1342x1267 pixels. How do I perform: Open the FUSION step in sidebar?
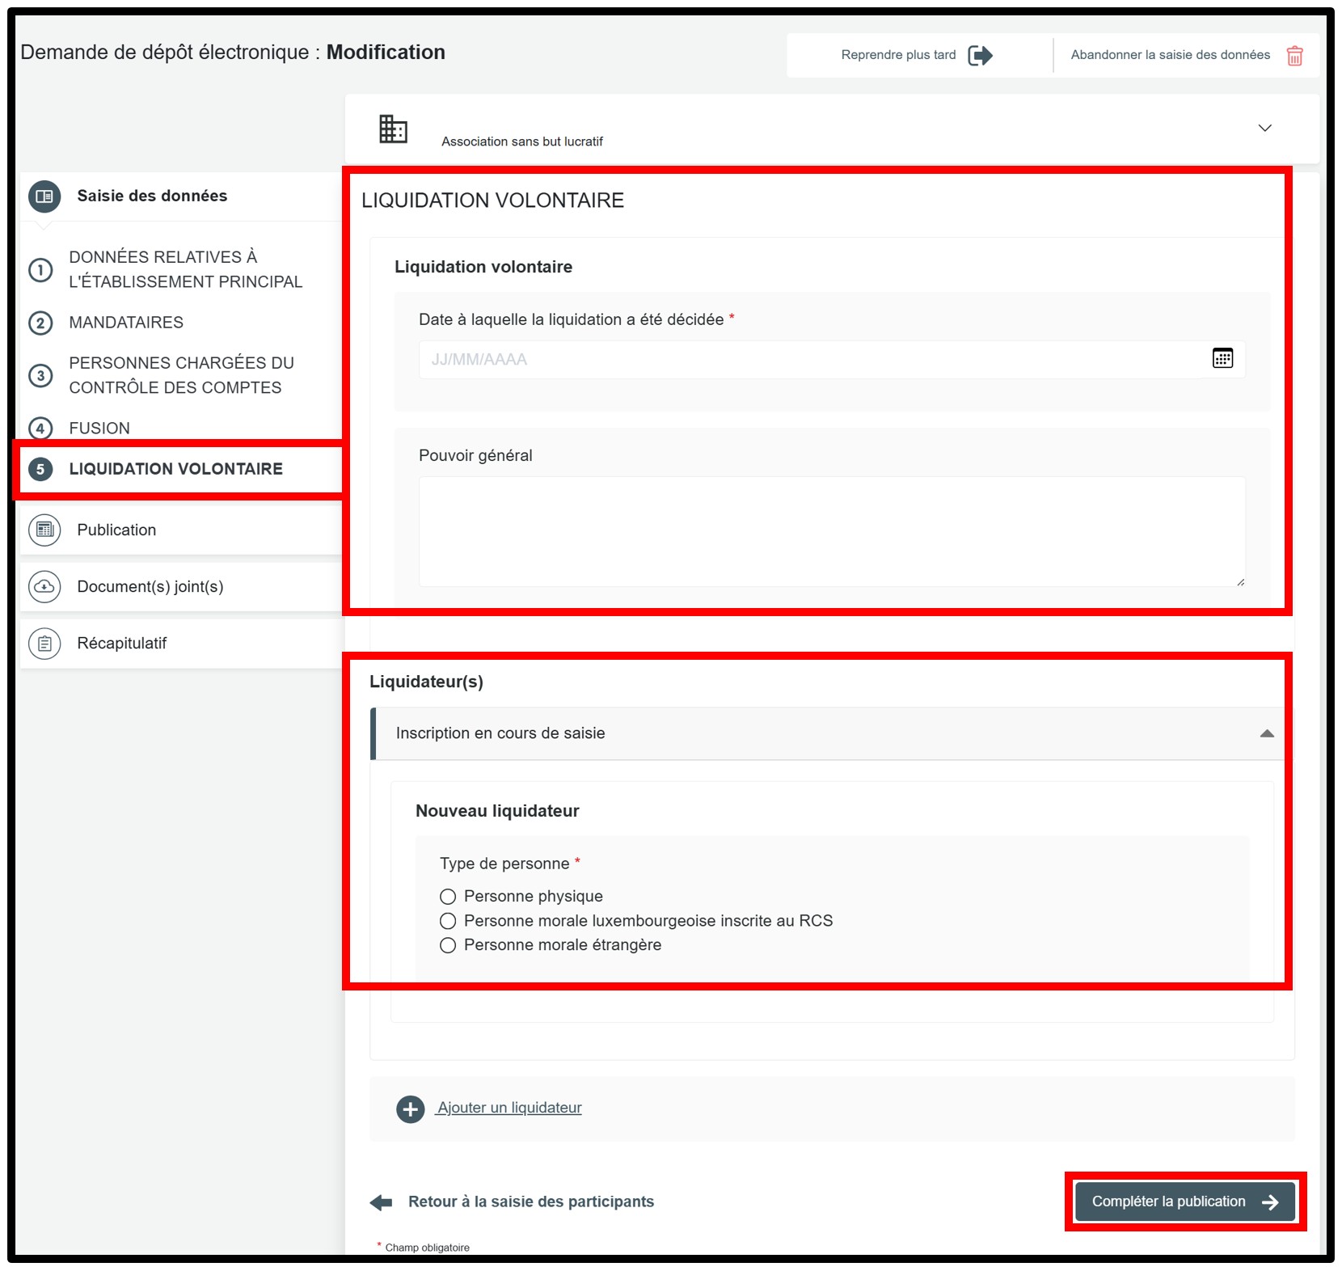tap(99, 429)
